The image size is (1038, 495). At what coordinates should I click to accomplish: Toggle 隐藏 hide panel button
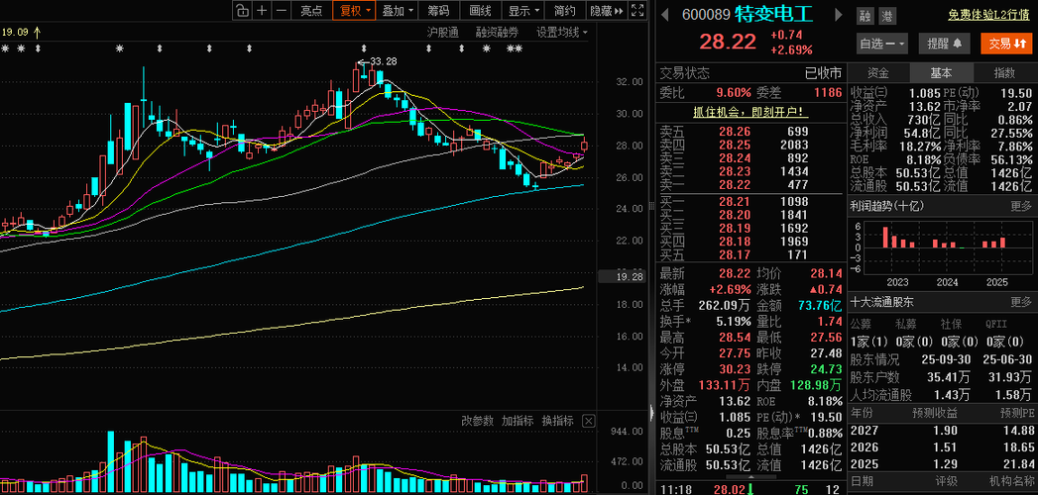pos(607,10)
